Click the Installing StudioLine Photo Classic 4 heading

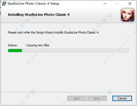(39, 15)
